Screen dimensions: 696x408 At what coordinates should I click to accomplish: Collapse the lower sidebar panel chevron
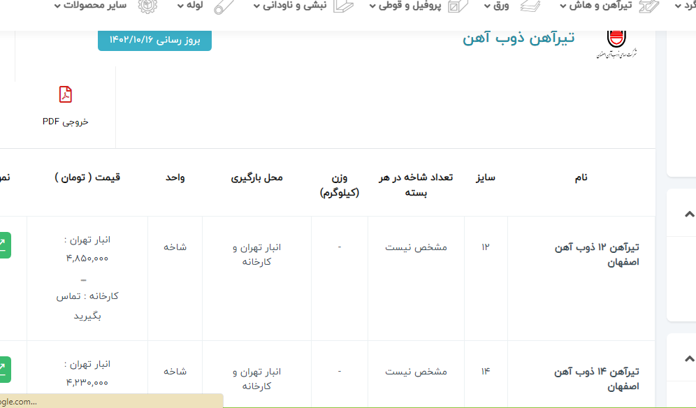click(x=689, y=359)
